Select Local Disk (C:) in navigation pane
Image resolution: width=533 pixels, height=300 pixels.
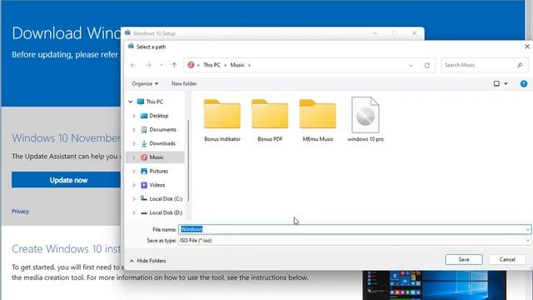166,199
